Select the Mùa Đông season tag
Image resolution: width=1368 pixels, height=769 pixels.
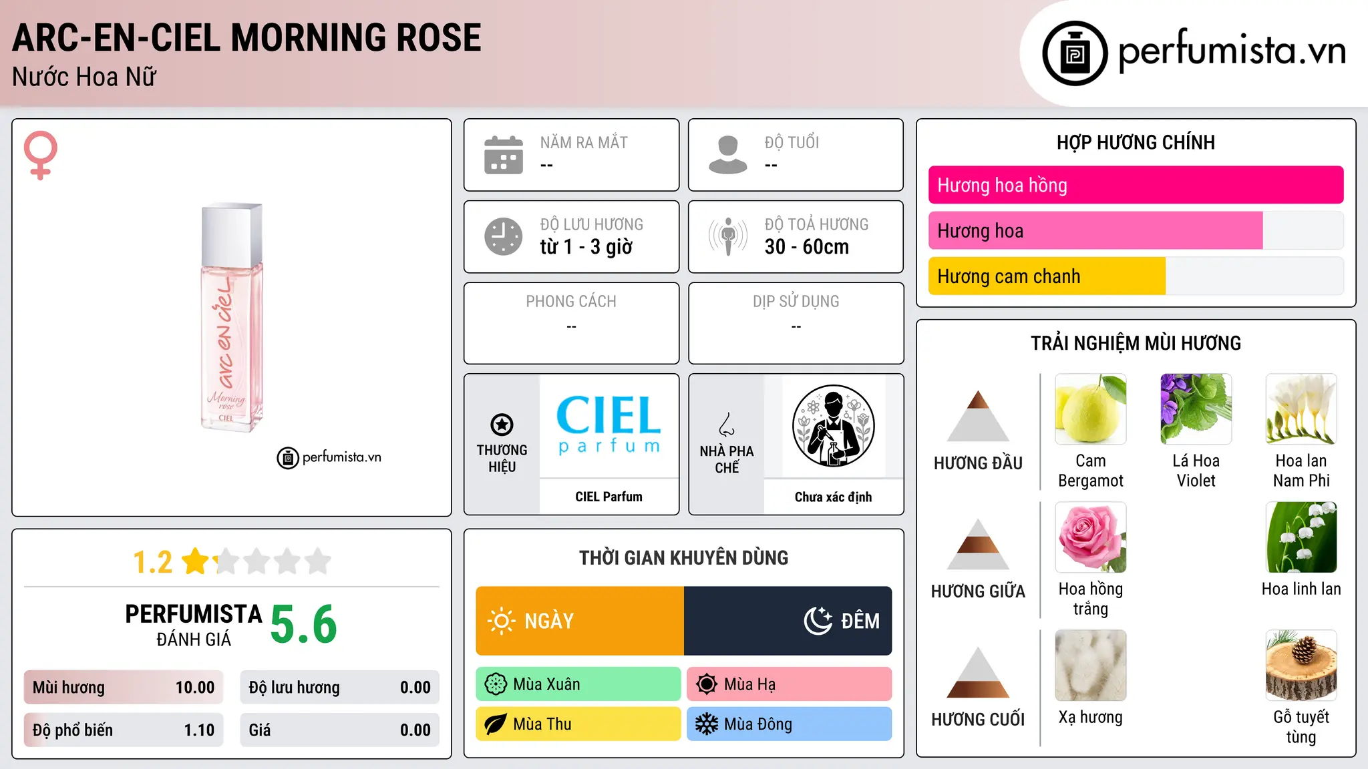pyautogui.click(x=790, y=724)
